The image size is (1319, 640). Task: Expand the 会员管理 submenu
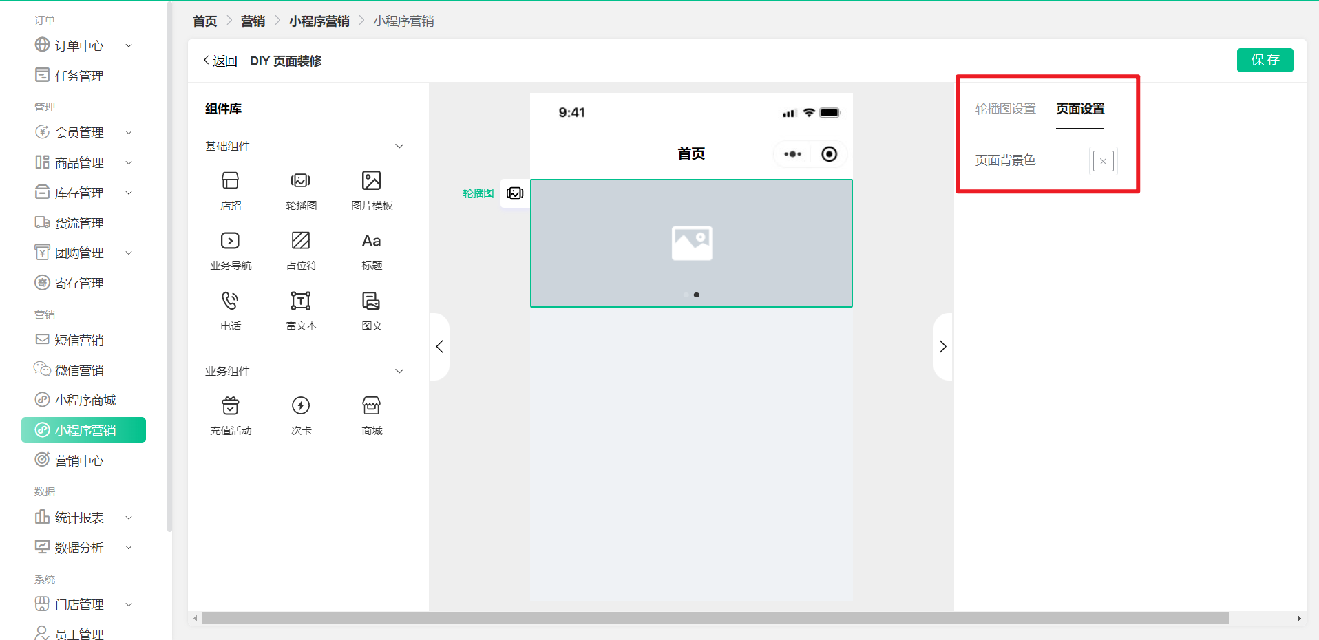coord(129,132)
